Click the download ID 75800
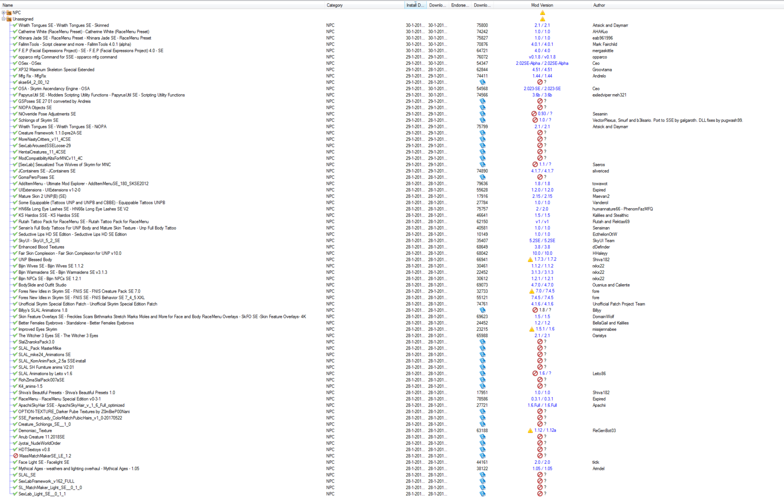This screenshot has width=784, height=504. tap(482, 26)
